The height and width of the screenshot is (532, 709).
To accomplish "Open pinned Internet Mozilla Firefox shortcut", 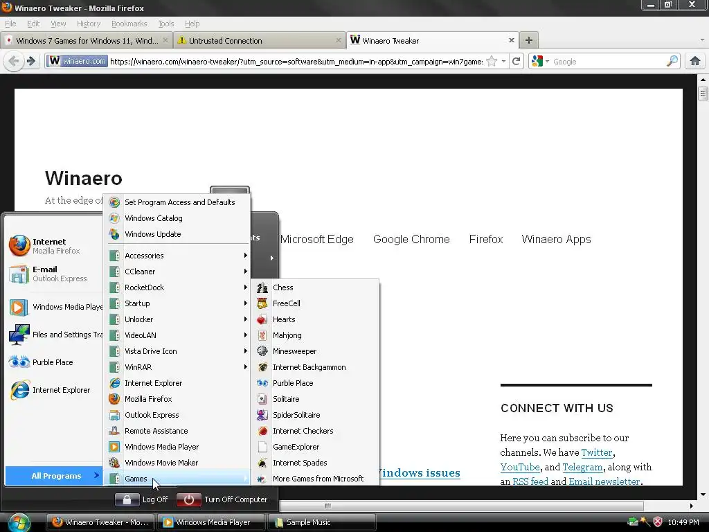I will pyautogui.click(x=55, y=246).
